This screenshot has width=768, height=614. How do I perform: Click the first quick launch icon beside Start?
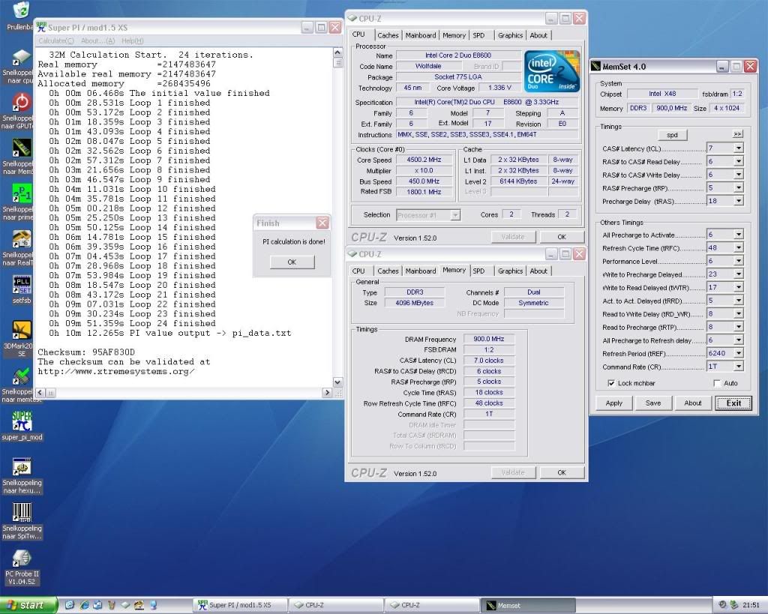pyautogui.click(x=70, y=605)
